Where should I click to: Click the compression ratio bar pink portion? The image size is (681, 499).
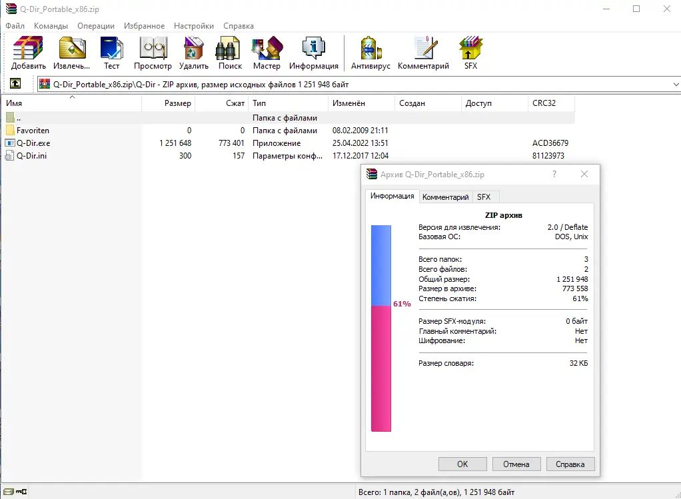(381, 368)
